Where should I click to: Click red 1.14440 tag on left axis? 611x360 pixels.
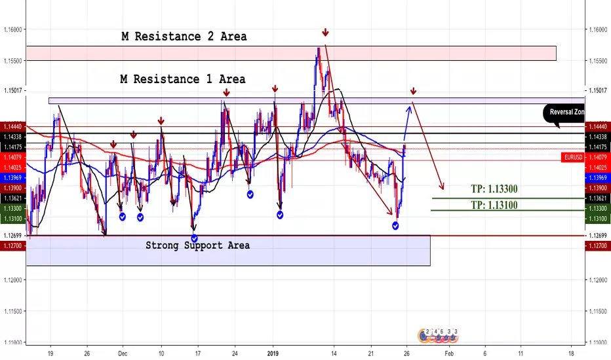[13, 126]
